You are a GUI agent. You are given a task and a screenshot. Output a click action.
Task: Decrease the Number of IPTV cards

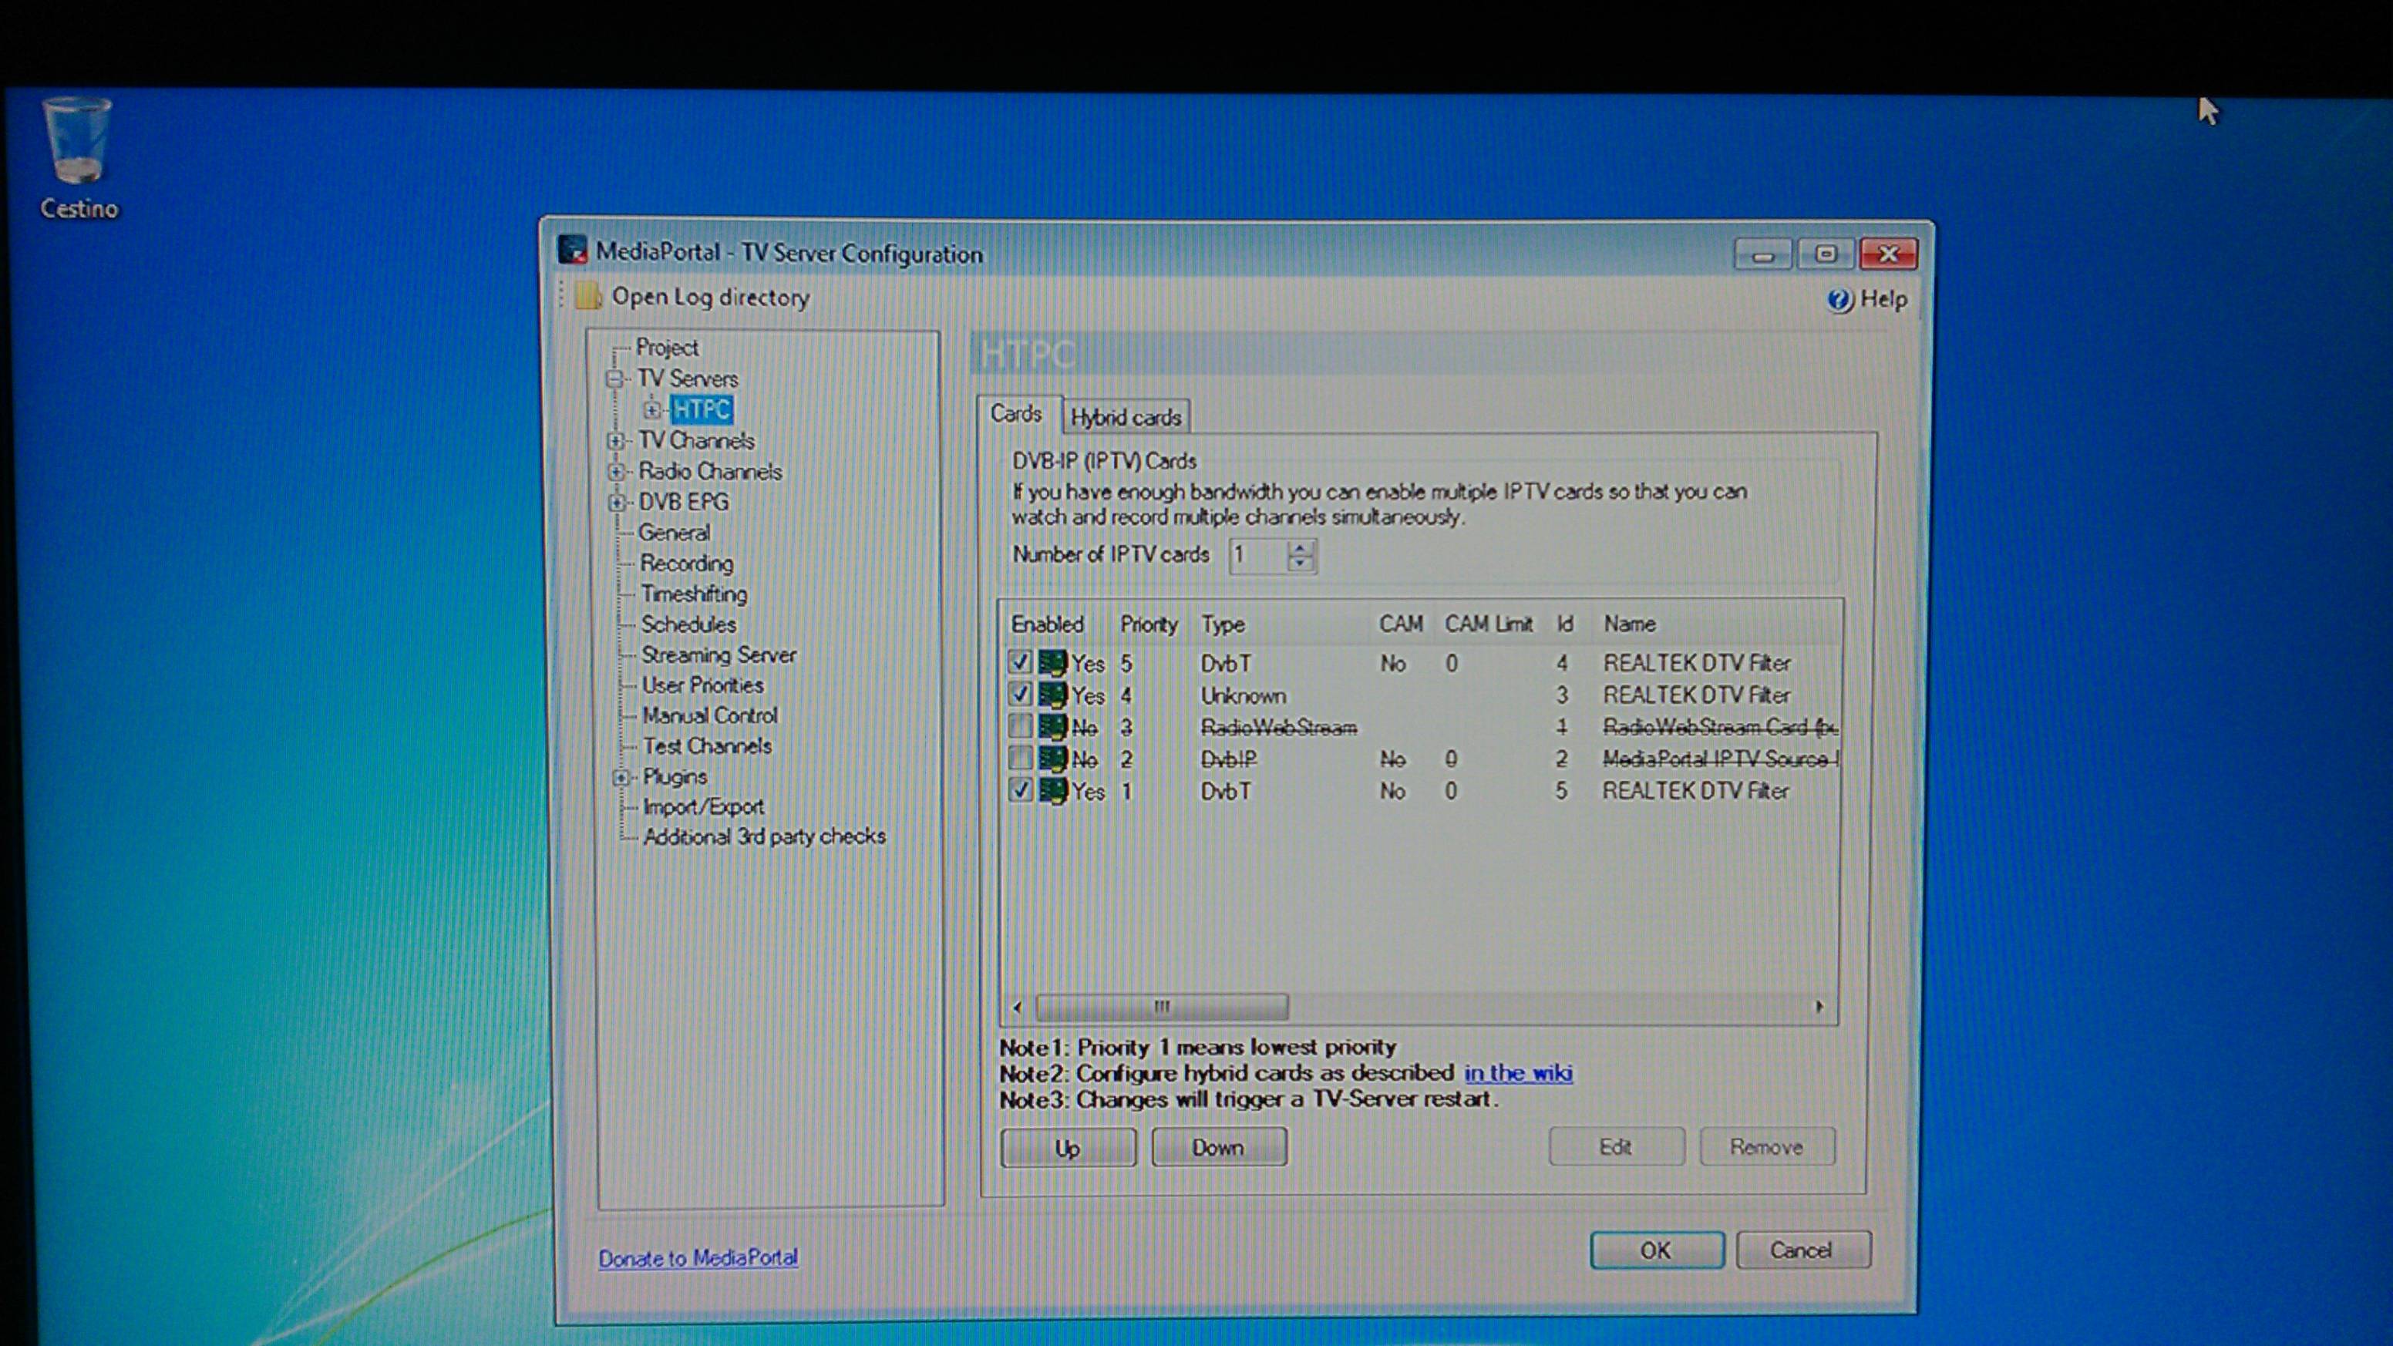pos(1301,563)
